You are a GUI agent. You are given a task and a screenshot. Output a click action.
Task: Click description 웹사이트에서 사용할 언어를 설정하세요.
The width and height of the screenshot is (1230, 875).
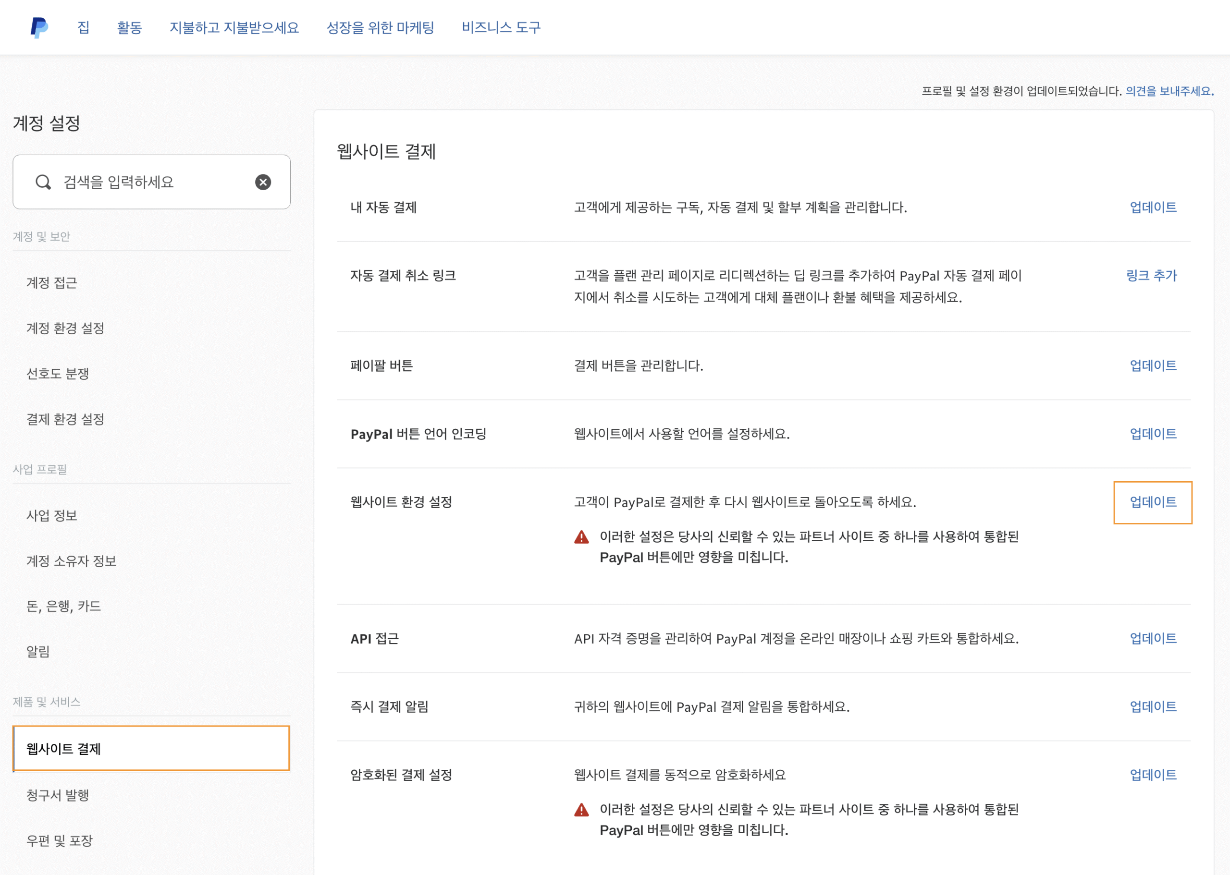point(682,434)
